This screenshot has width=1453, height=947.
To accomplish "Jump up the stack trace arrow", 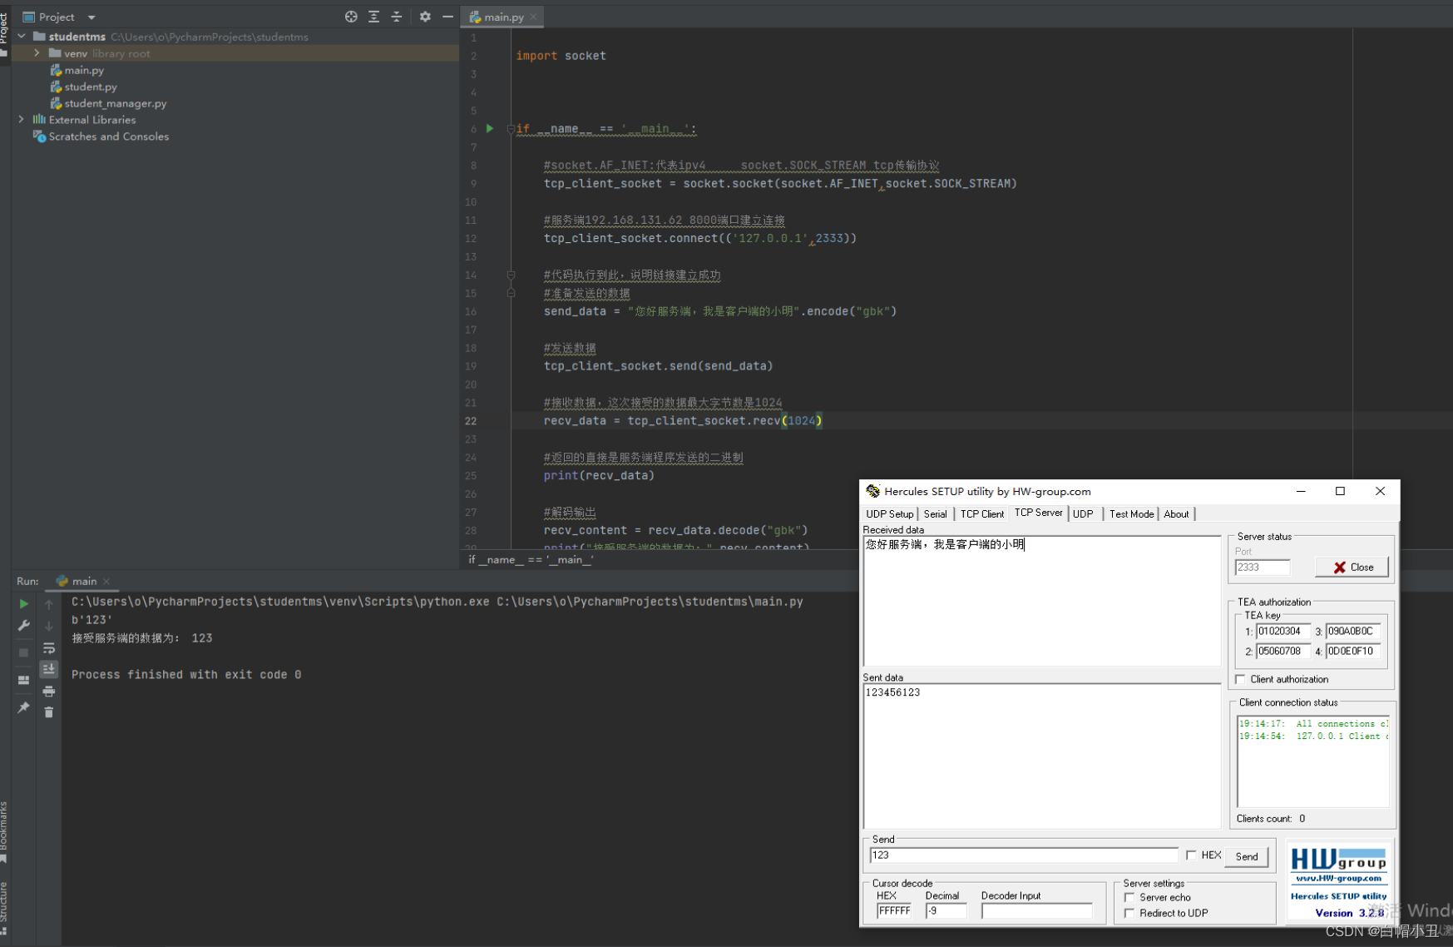I will coord(49,604).
